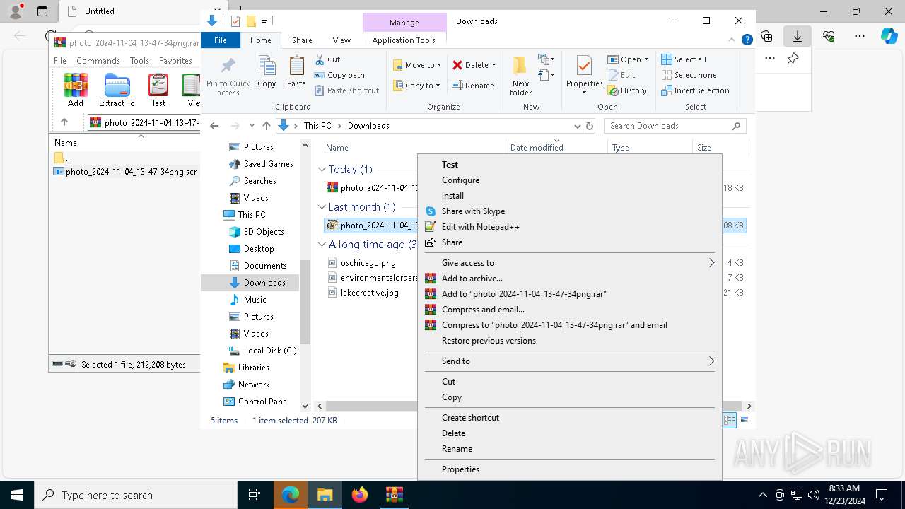Click the Task View taskbar icon

click(255, 495)
